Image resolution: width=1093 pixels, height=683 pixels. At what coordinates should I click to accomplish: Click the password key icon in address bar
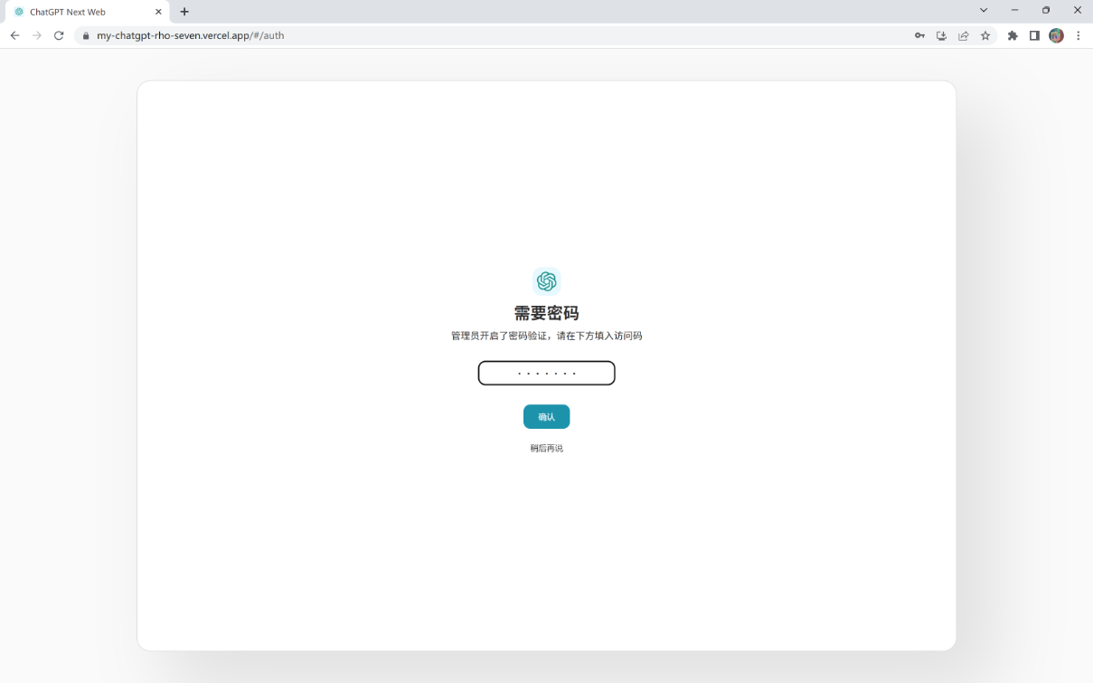919,36
